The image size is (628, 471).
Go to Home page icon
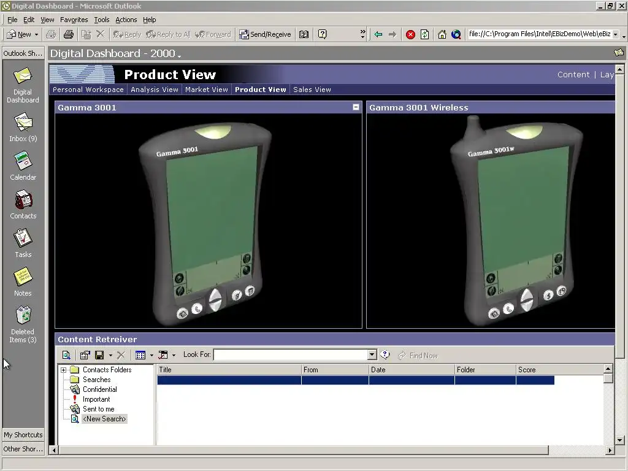(442, 34)
